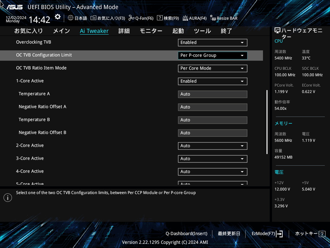Select the 3-Core Active label

(x=30, y=158)
